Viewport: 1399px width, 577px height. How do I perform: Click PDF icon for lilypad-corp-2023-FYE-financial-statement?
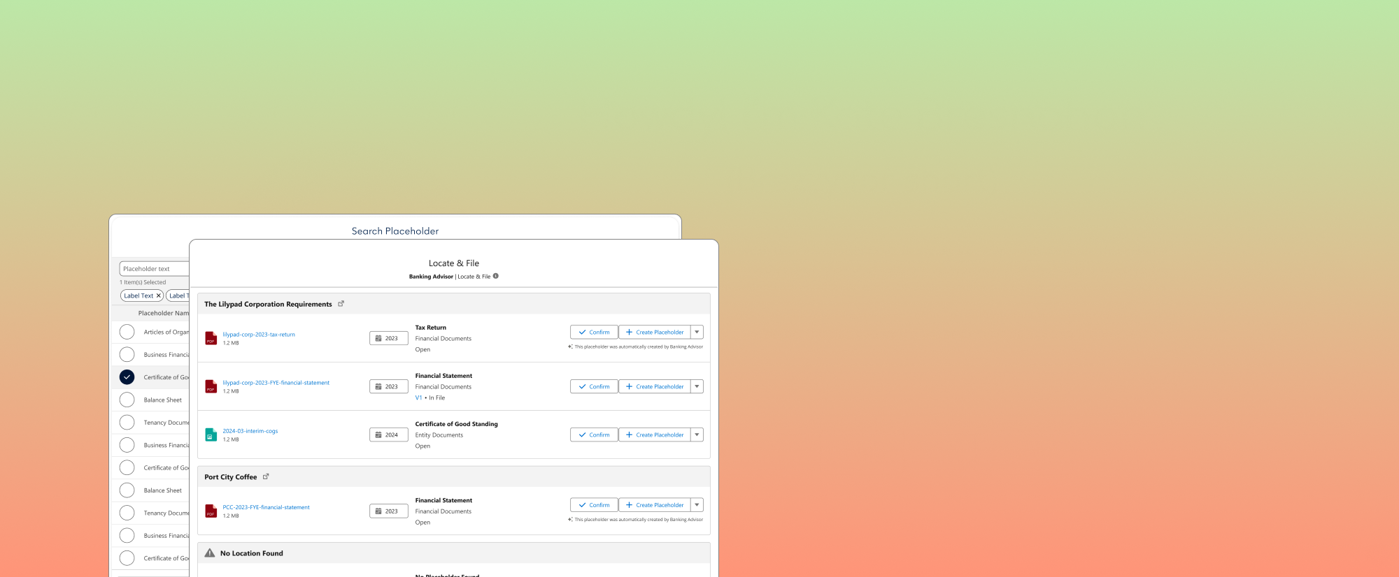[x=211, y=386]
